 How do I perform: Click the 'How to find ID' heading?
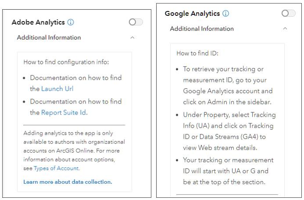[x=197, y=54]
